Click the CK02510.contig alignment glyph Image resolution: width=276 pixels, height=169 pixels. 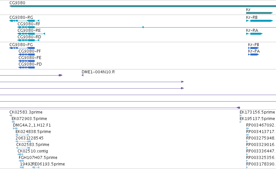[x=20, y=154]
